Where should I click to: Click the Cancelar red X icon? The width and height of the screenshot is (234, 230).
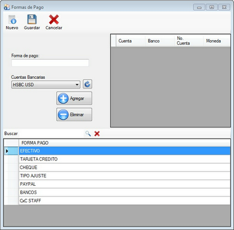[54, 20]
